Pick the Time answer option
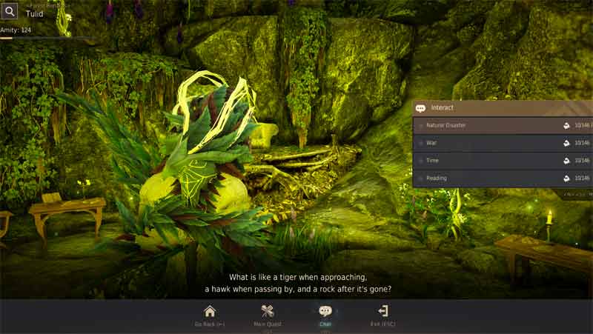 (x=503, y=161)
